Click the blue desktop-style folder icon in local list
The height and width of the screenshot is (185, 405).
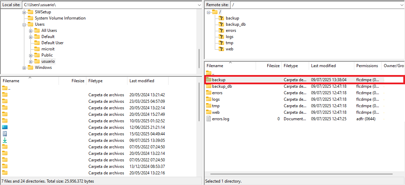5,127
